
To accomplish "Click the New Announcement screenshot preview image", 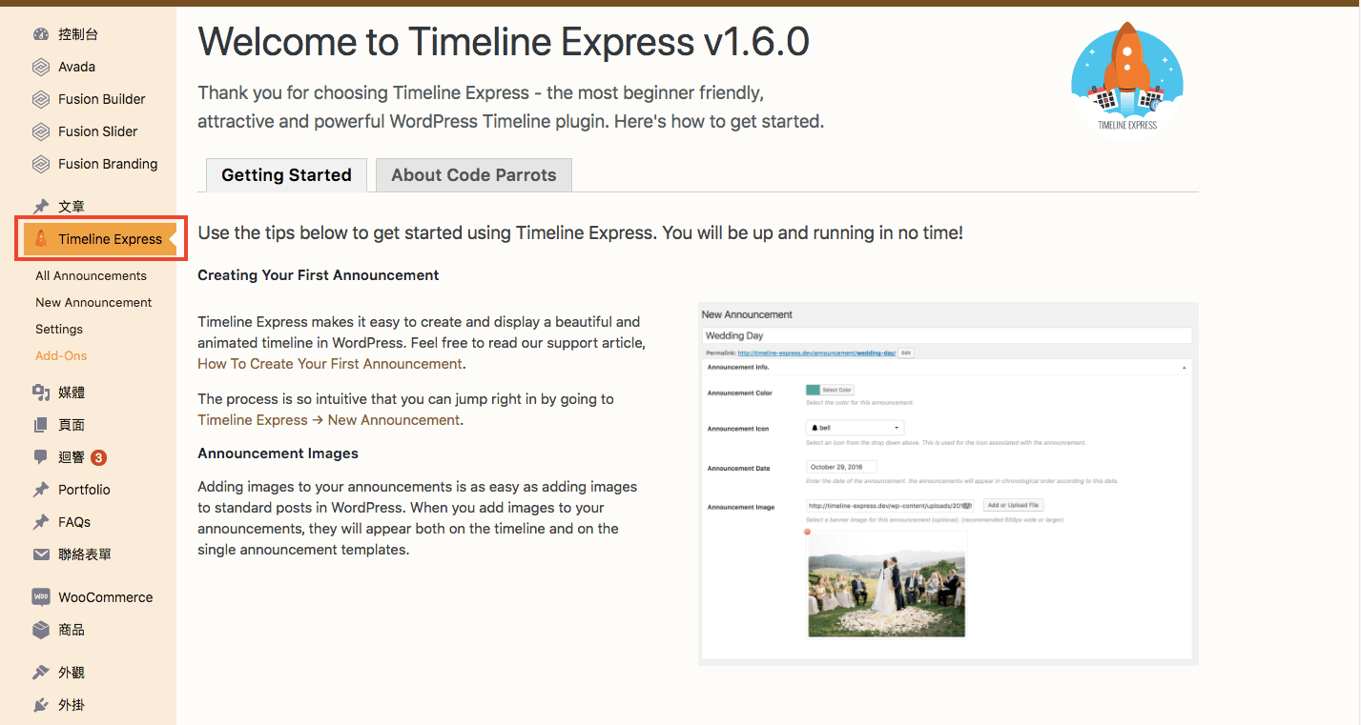I will coord(948,484).
